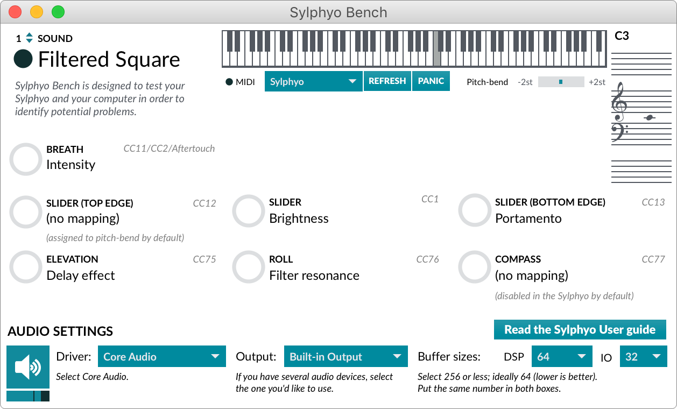This screenshot has width=677, height=409.
Task: Click the Slider (Bottom Edge) Portamento indicator
Action: (x=475, y=211)
